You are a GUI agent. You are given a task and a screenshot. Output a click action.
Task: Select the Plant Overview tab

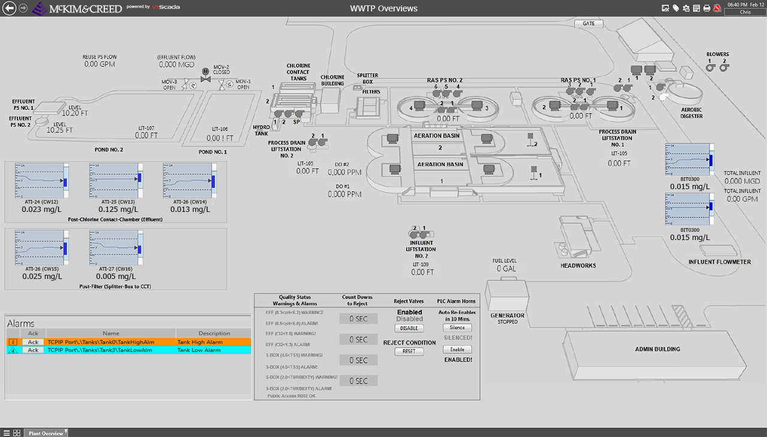pyautogui.click(x=46, y=433)
